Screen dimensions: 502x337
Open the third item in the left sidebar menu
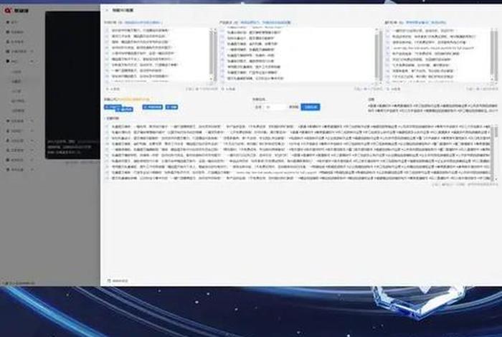15,42
